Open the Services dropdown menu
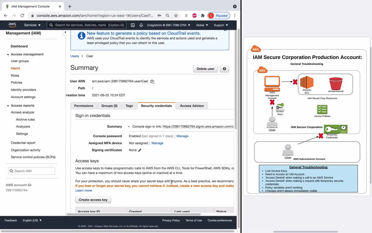This screenshot has height=233, width=372. click(32, 25)
